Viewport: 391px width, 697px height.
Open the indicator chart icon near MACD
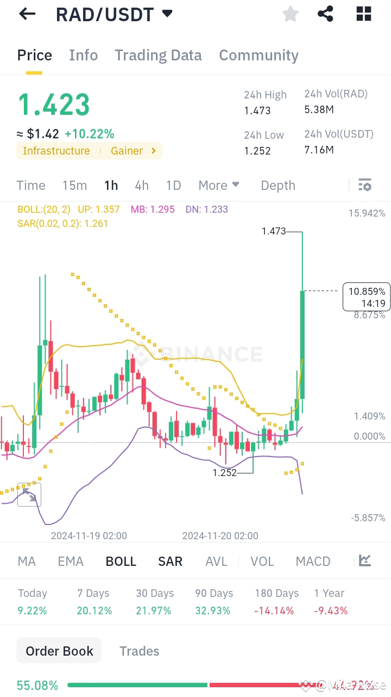point(364,560)
